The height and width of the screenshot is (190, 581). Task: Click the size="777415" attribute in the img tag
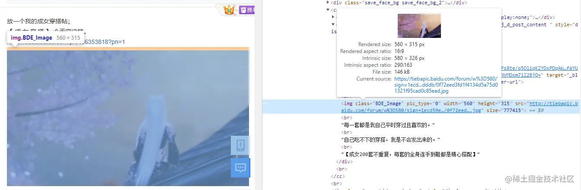point(505,111)
